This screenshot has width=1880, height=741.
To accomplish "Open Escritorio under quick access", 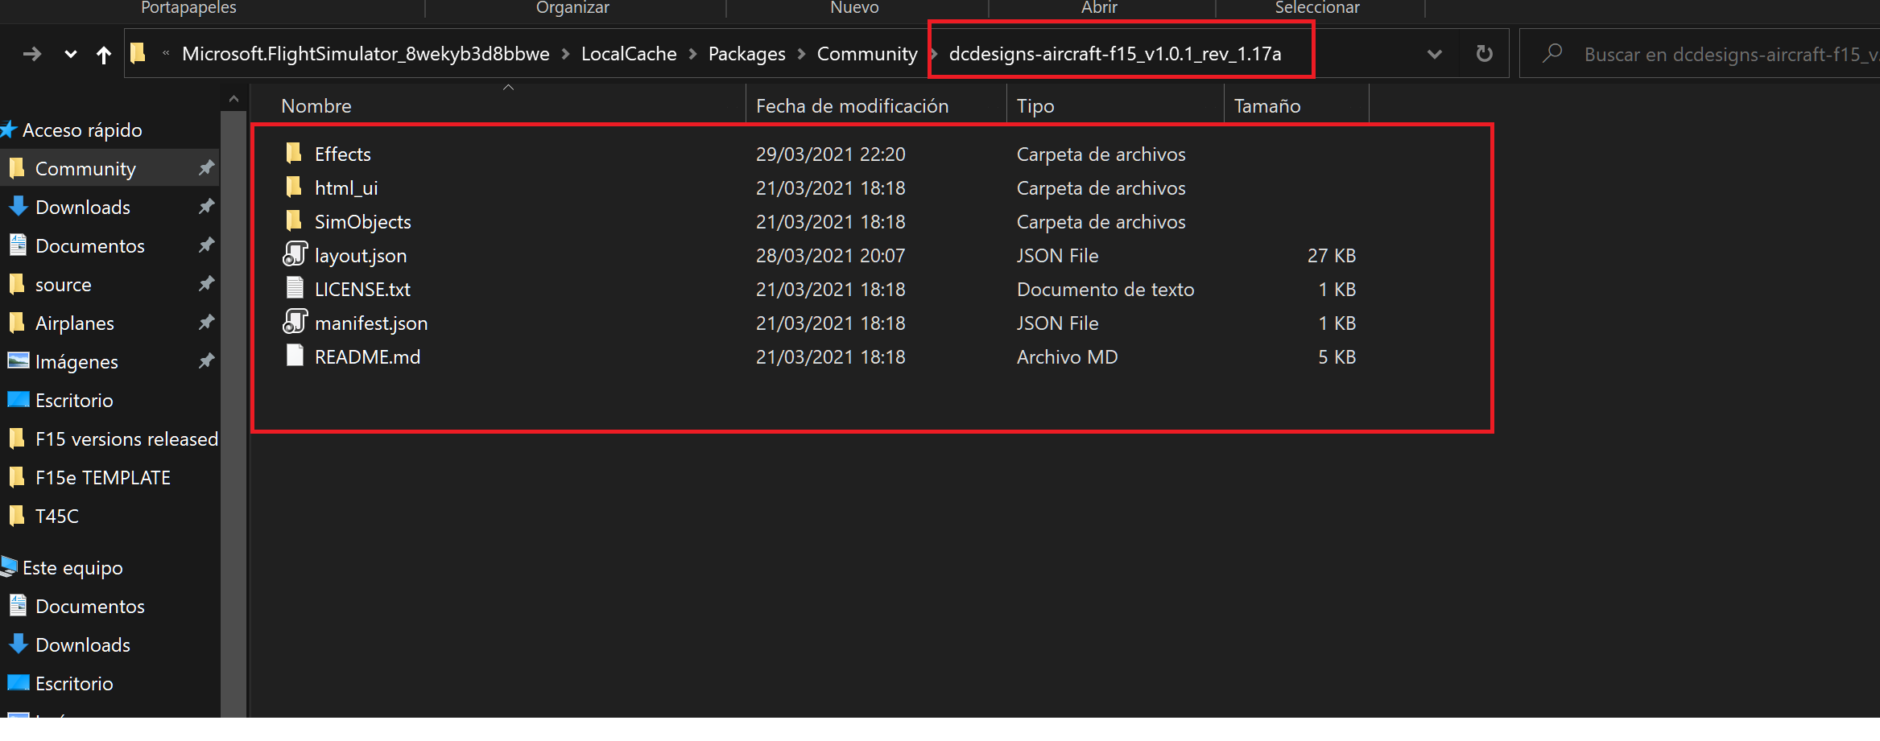I will (74, 400).
